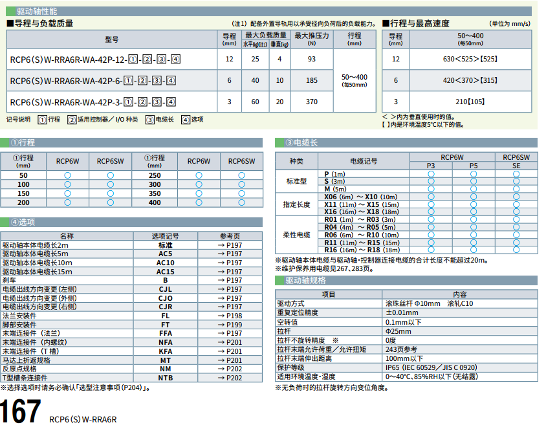
Task: Select cable code S (3m)
Action: coord(334,181)
